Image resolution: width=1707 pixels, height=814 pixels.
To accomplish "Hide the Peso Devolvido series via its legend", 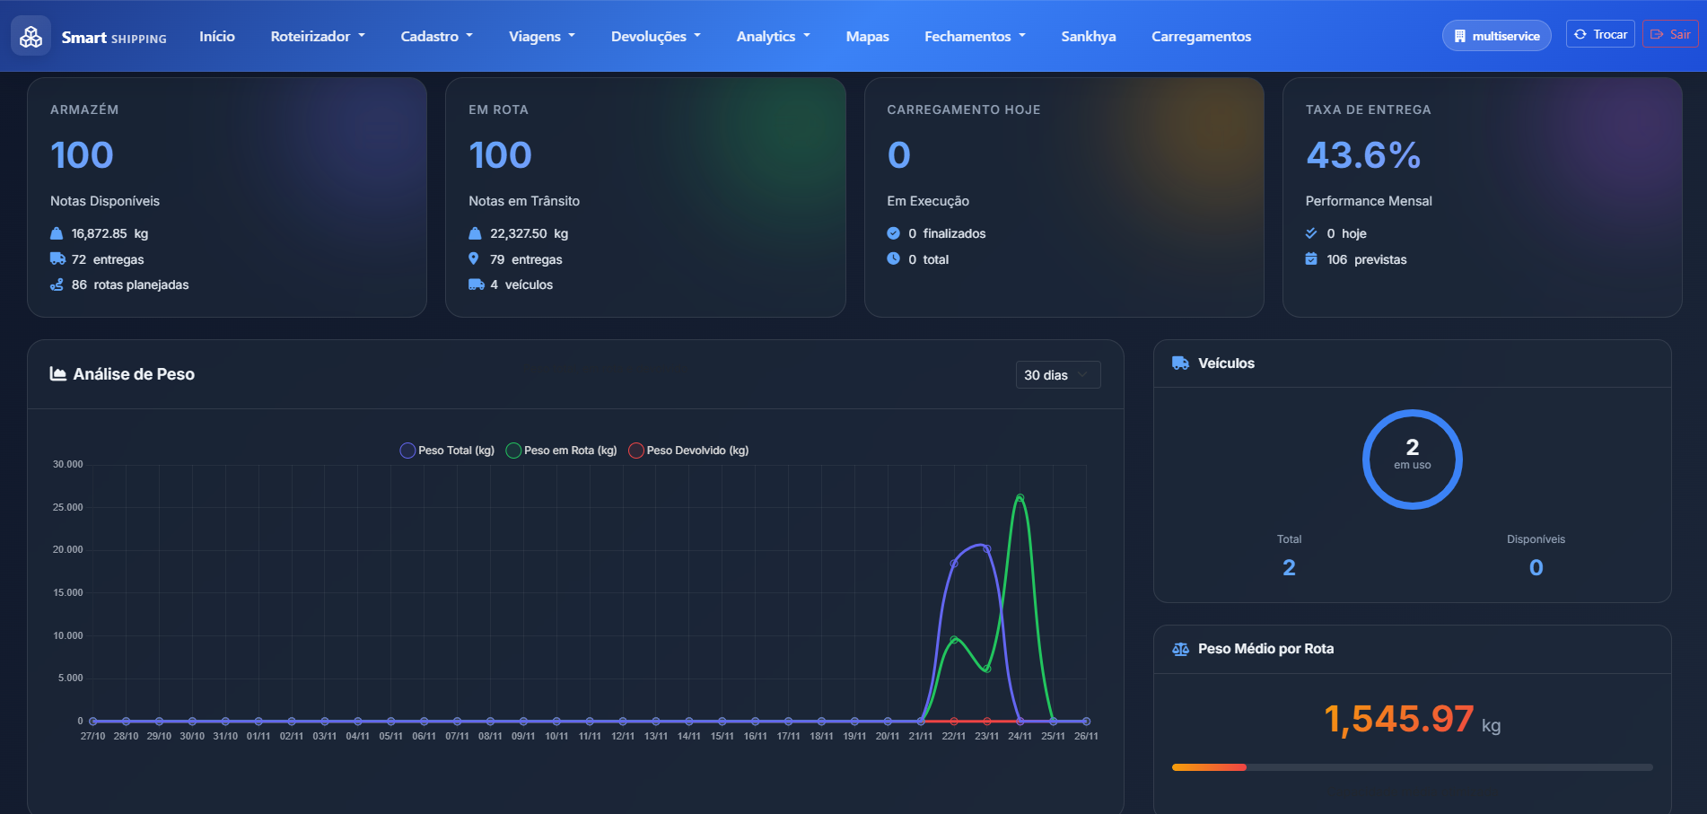I will pyautogui.click(x=688, y=450).
